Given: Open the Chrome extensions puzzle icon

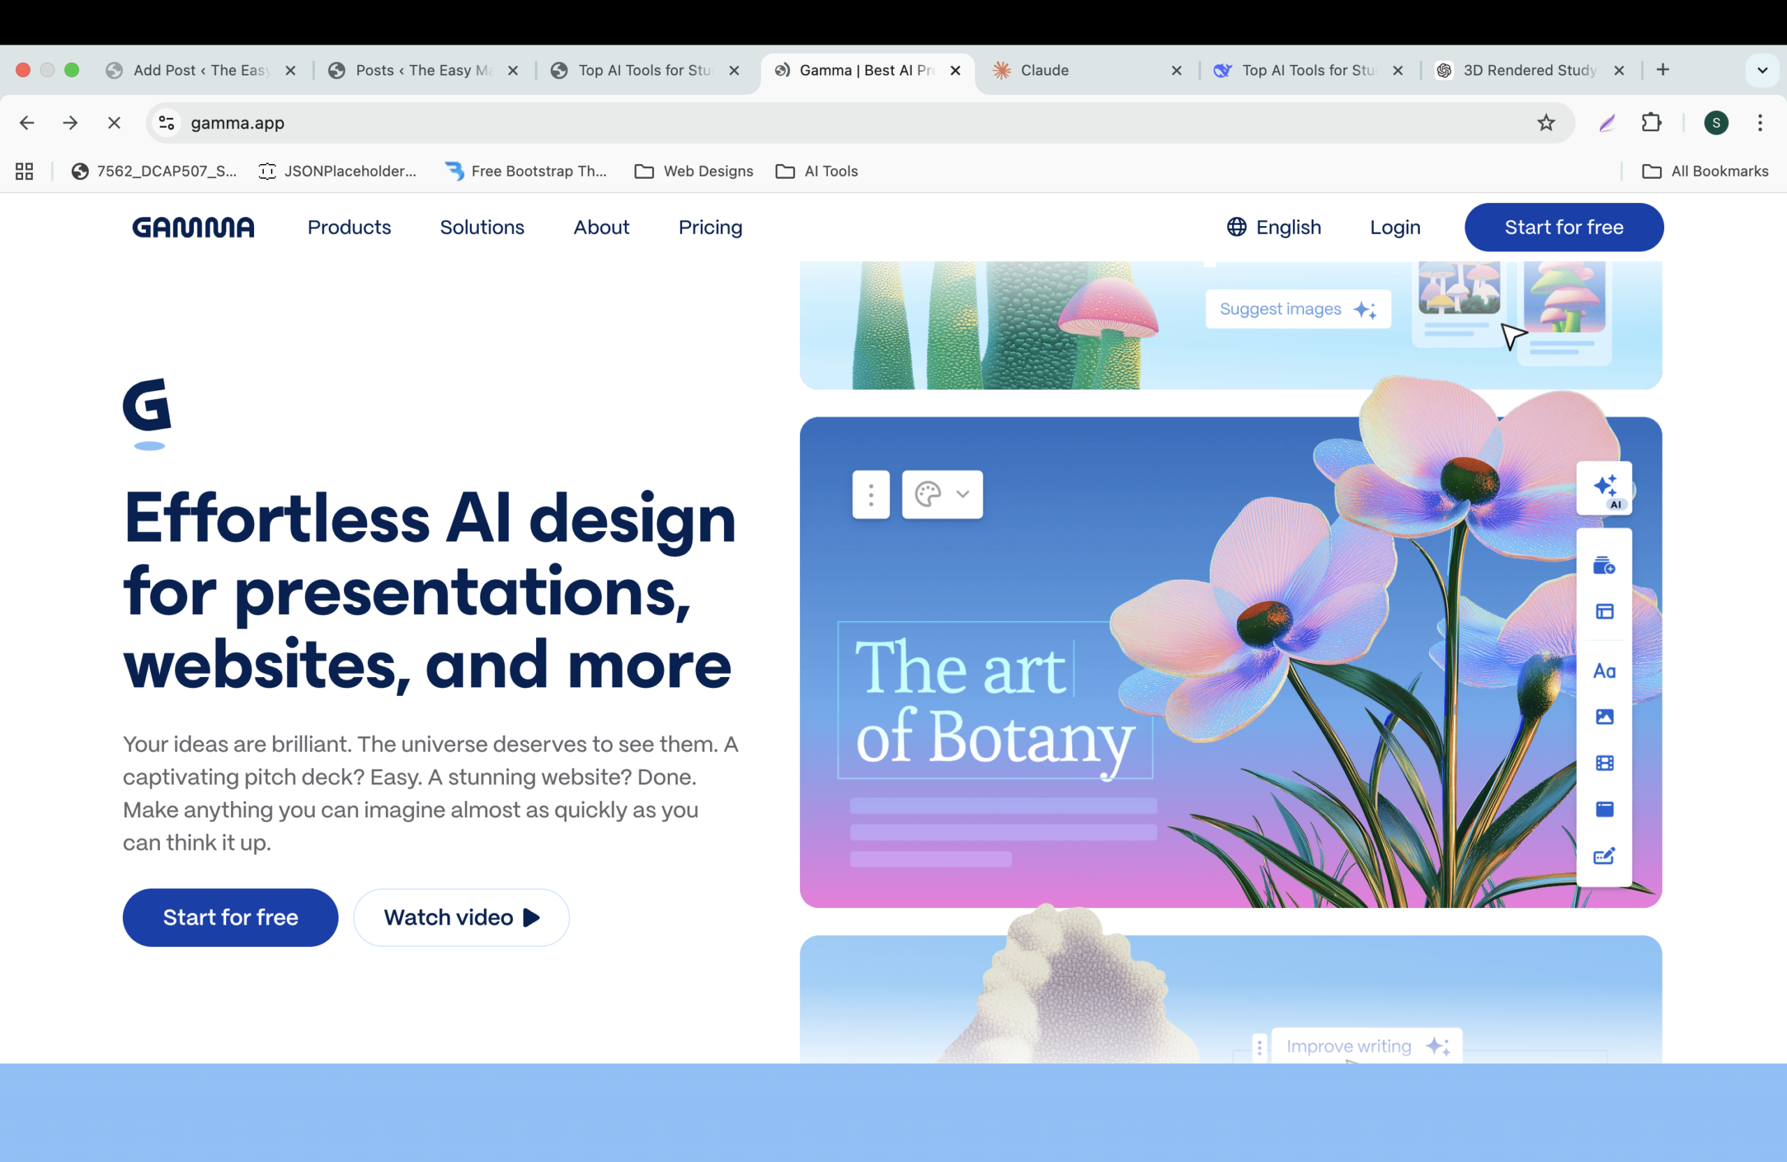Looking at the screenshot, I should pos(1651,122).
